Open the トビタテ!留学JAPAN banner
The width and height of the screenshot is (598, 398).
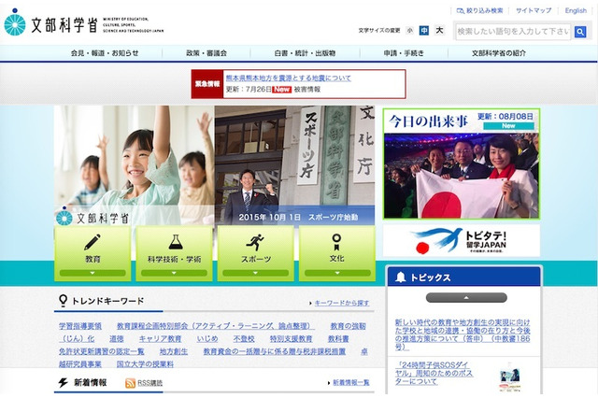coord(462,241)
